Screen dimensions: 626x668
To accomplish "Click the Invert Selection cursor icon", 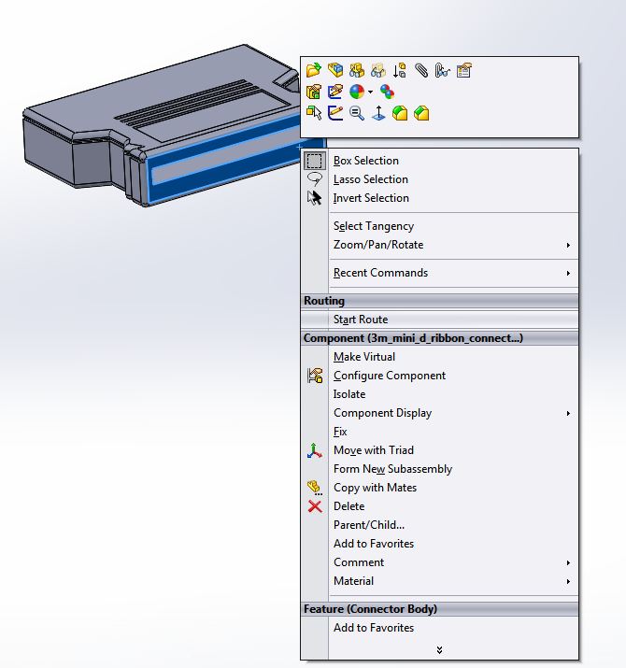I will click(315, 198).
